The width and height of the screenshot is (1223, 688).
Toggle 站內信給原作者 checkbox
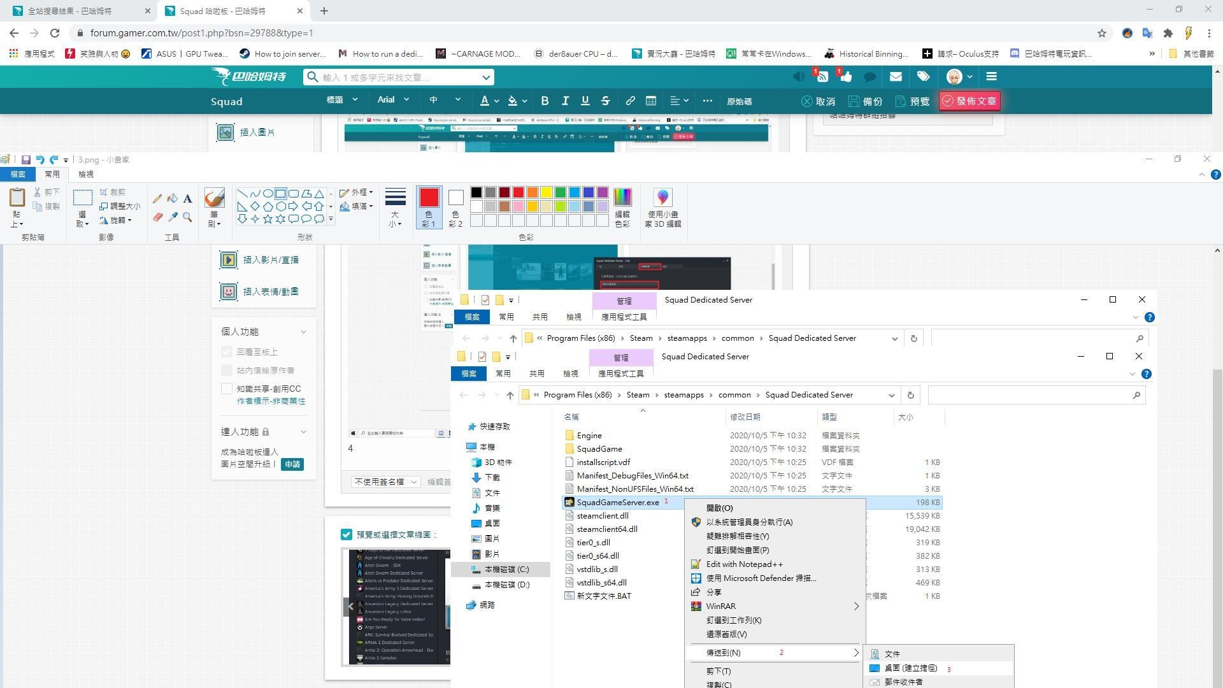[x=227, y=369]
